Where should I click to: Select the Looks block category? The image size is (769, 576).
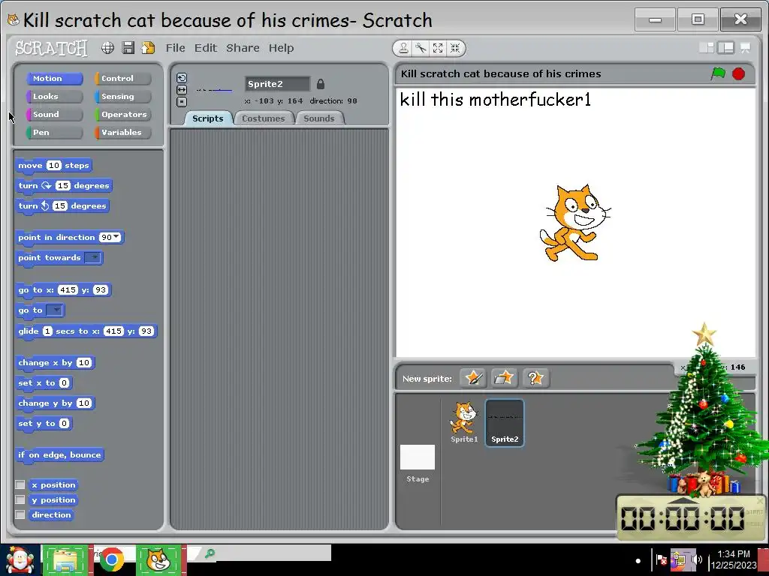pos(54,97)
